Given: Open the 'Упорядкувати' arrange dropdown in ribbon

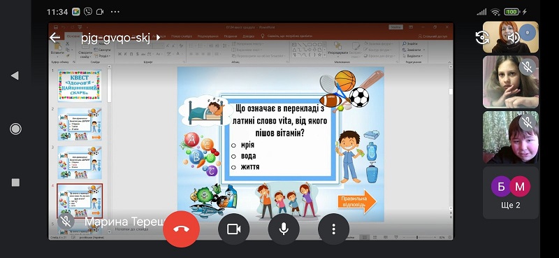Looking at the screenshot, I should [x=338, y=50].
